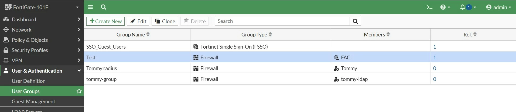Launch the CLI console icon

429,7
